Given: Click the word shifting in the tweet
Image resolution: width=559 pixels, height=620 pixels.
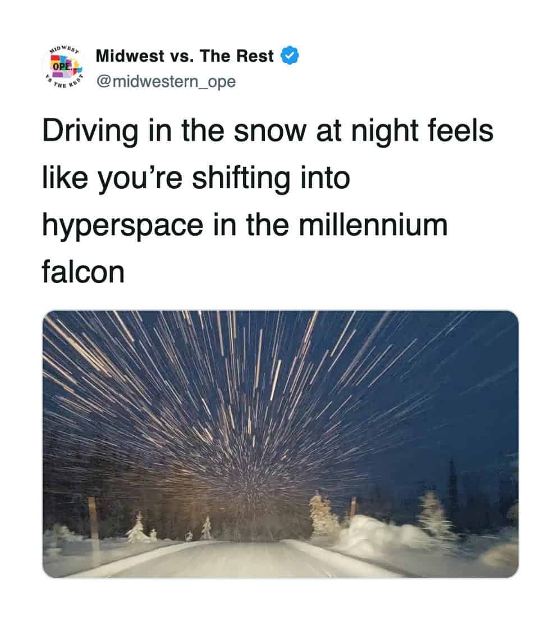Looking at the screenshot, I should tap(241, 179).
